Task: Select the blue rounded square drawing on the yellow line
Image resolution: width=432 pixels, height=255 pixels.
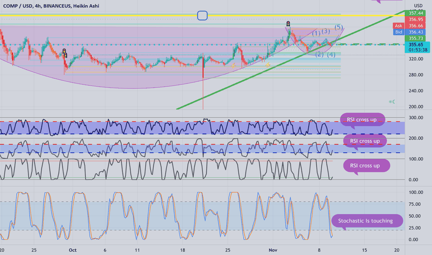Action: pos(202,15)
